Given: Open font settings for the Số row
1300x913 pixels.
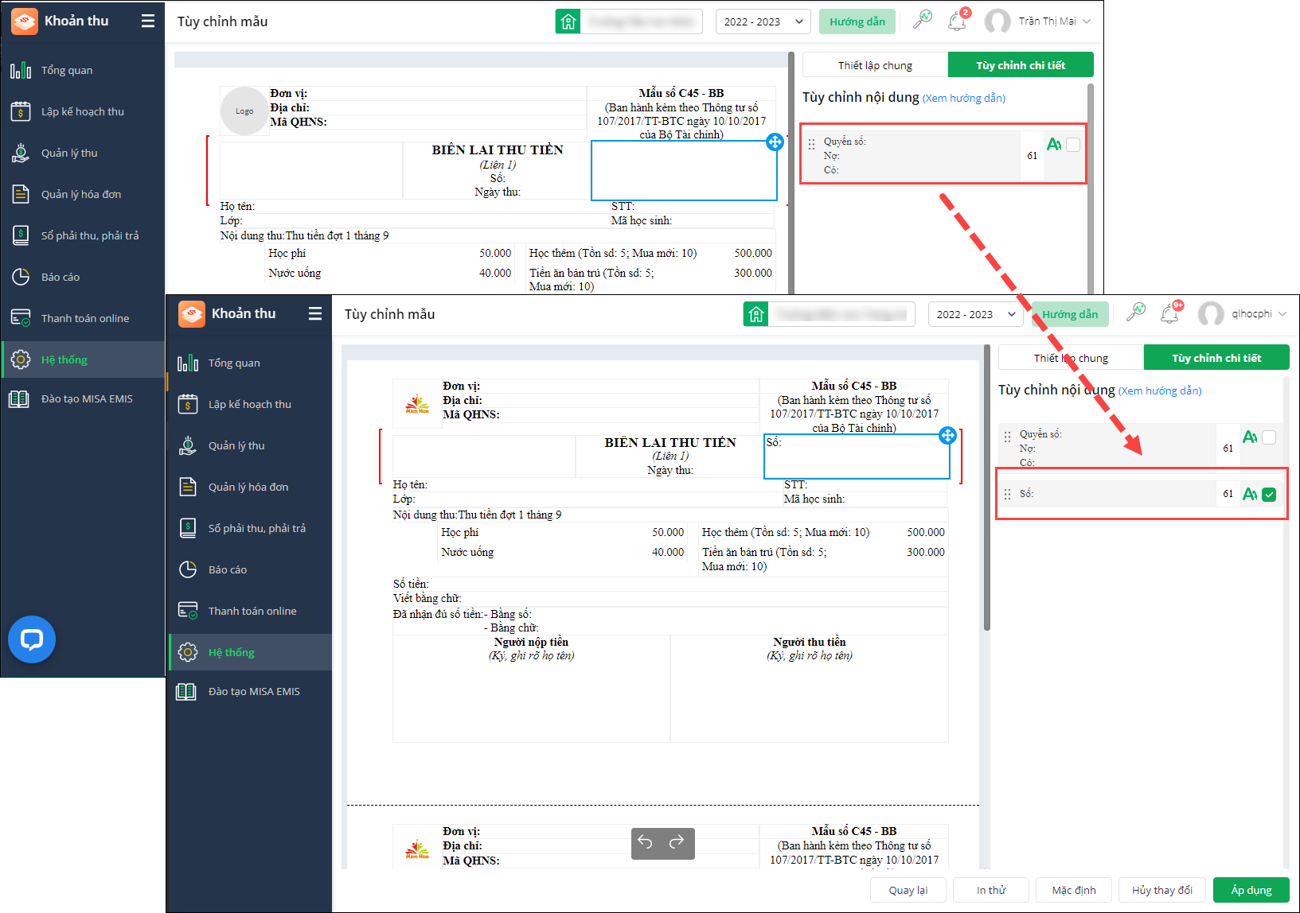Looking at the screenshot, I should click(x=1250, y=494).
